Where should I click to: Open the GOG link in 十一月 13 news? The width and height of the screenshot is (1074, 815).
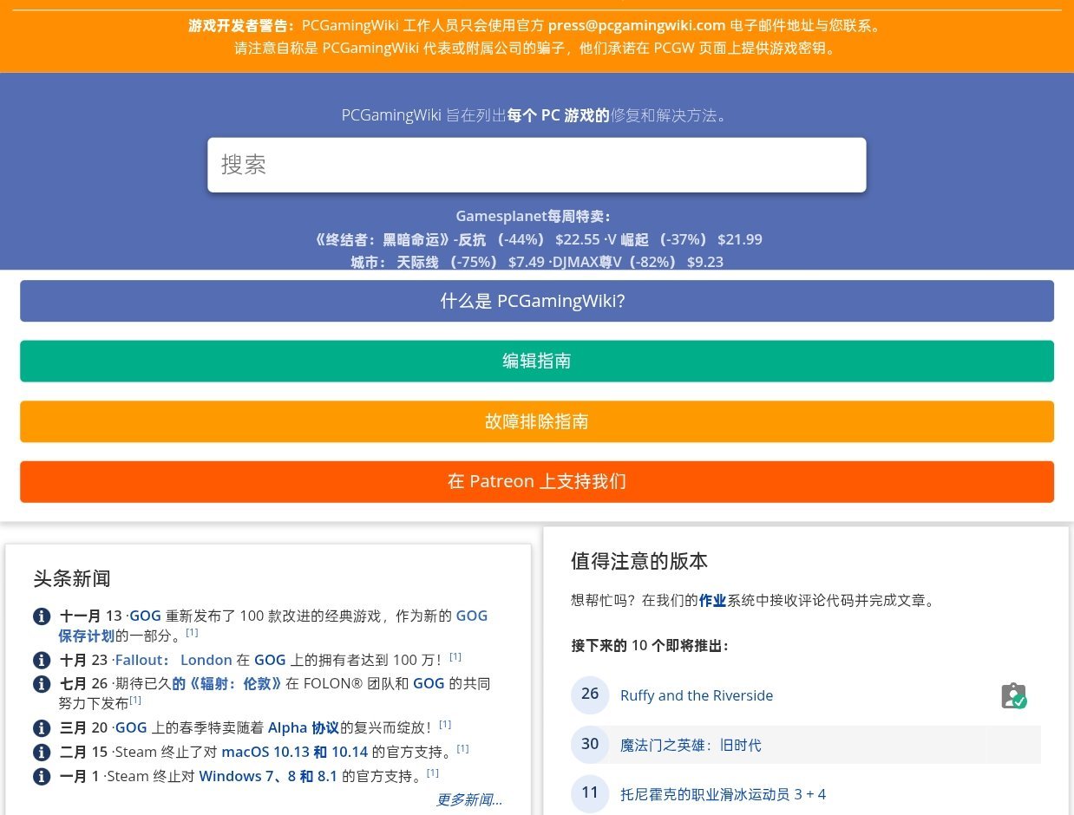tap(146, 616)
